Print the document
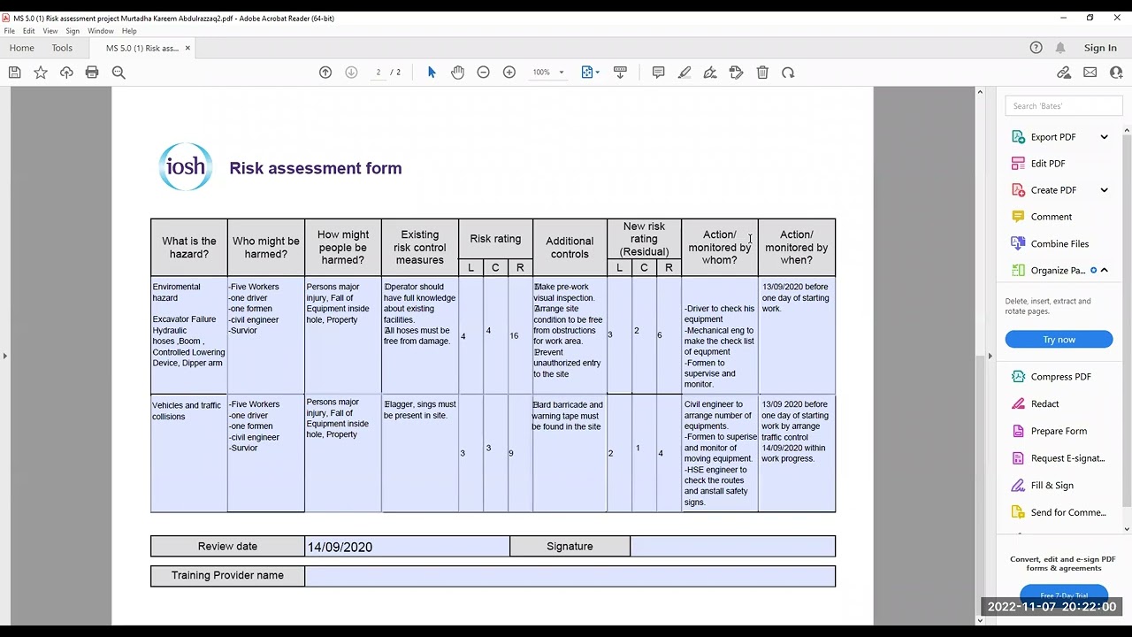 pos(92,73)
